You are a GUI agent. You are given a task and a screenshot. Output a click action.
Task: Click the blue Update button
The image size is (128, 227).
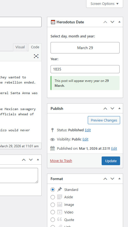coord(111,161)
